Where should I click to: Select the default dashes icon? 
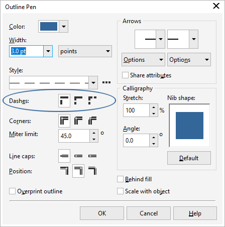64,100
